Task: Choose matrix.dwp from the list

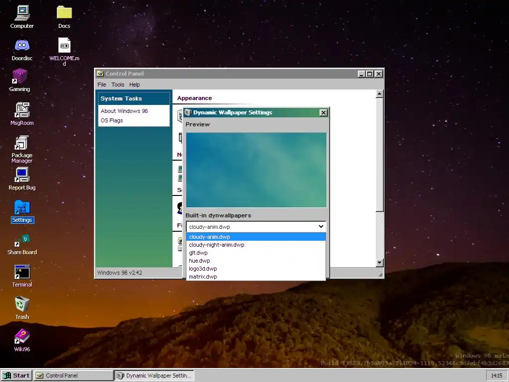Action: [256, 277]
